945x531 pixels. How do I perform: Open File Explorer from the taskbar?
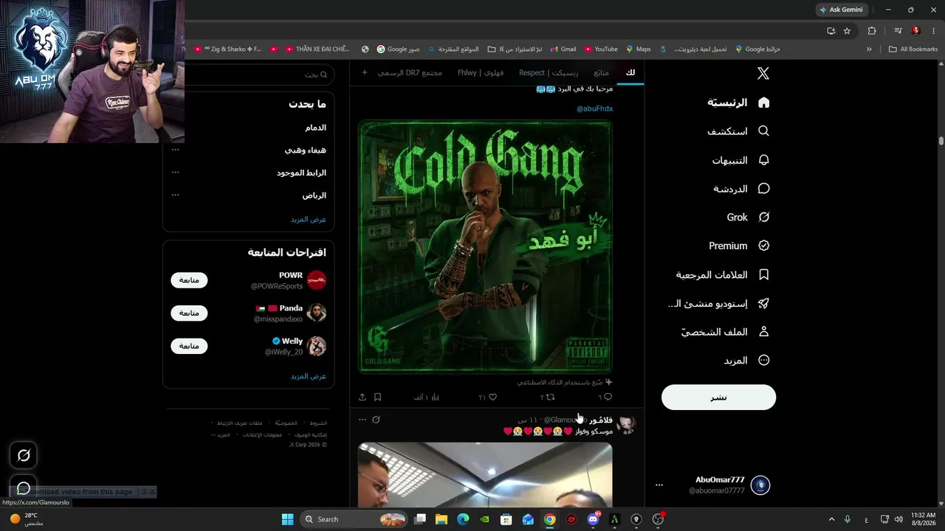click(441, 519)
